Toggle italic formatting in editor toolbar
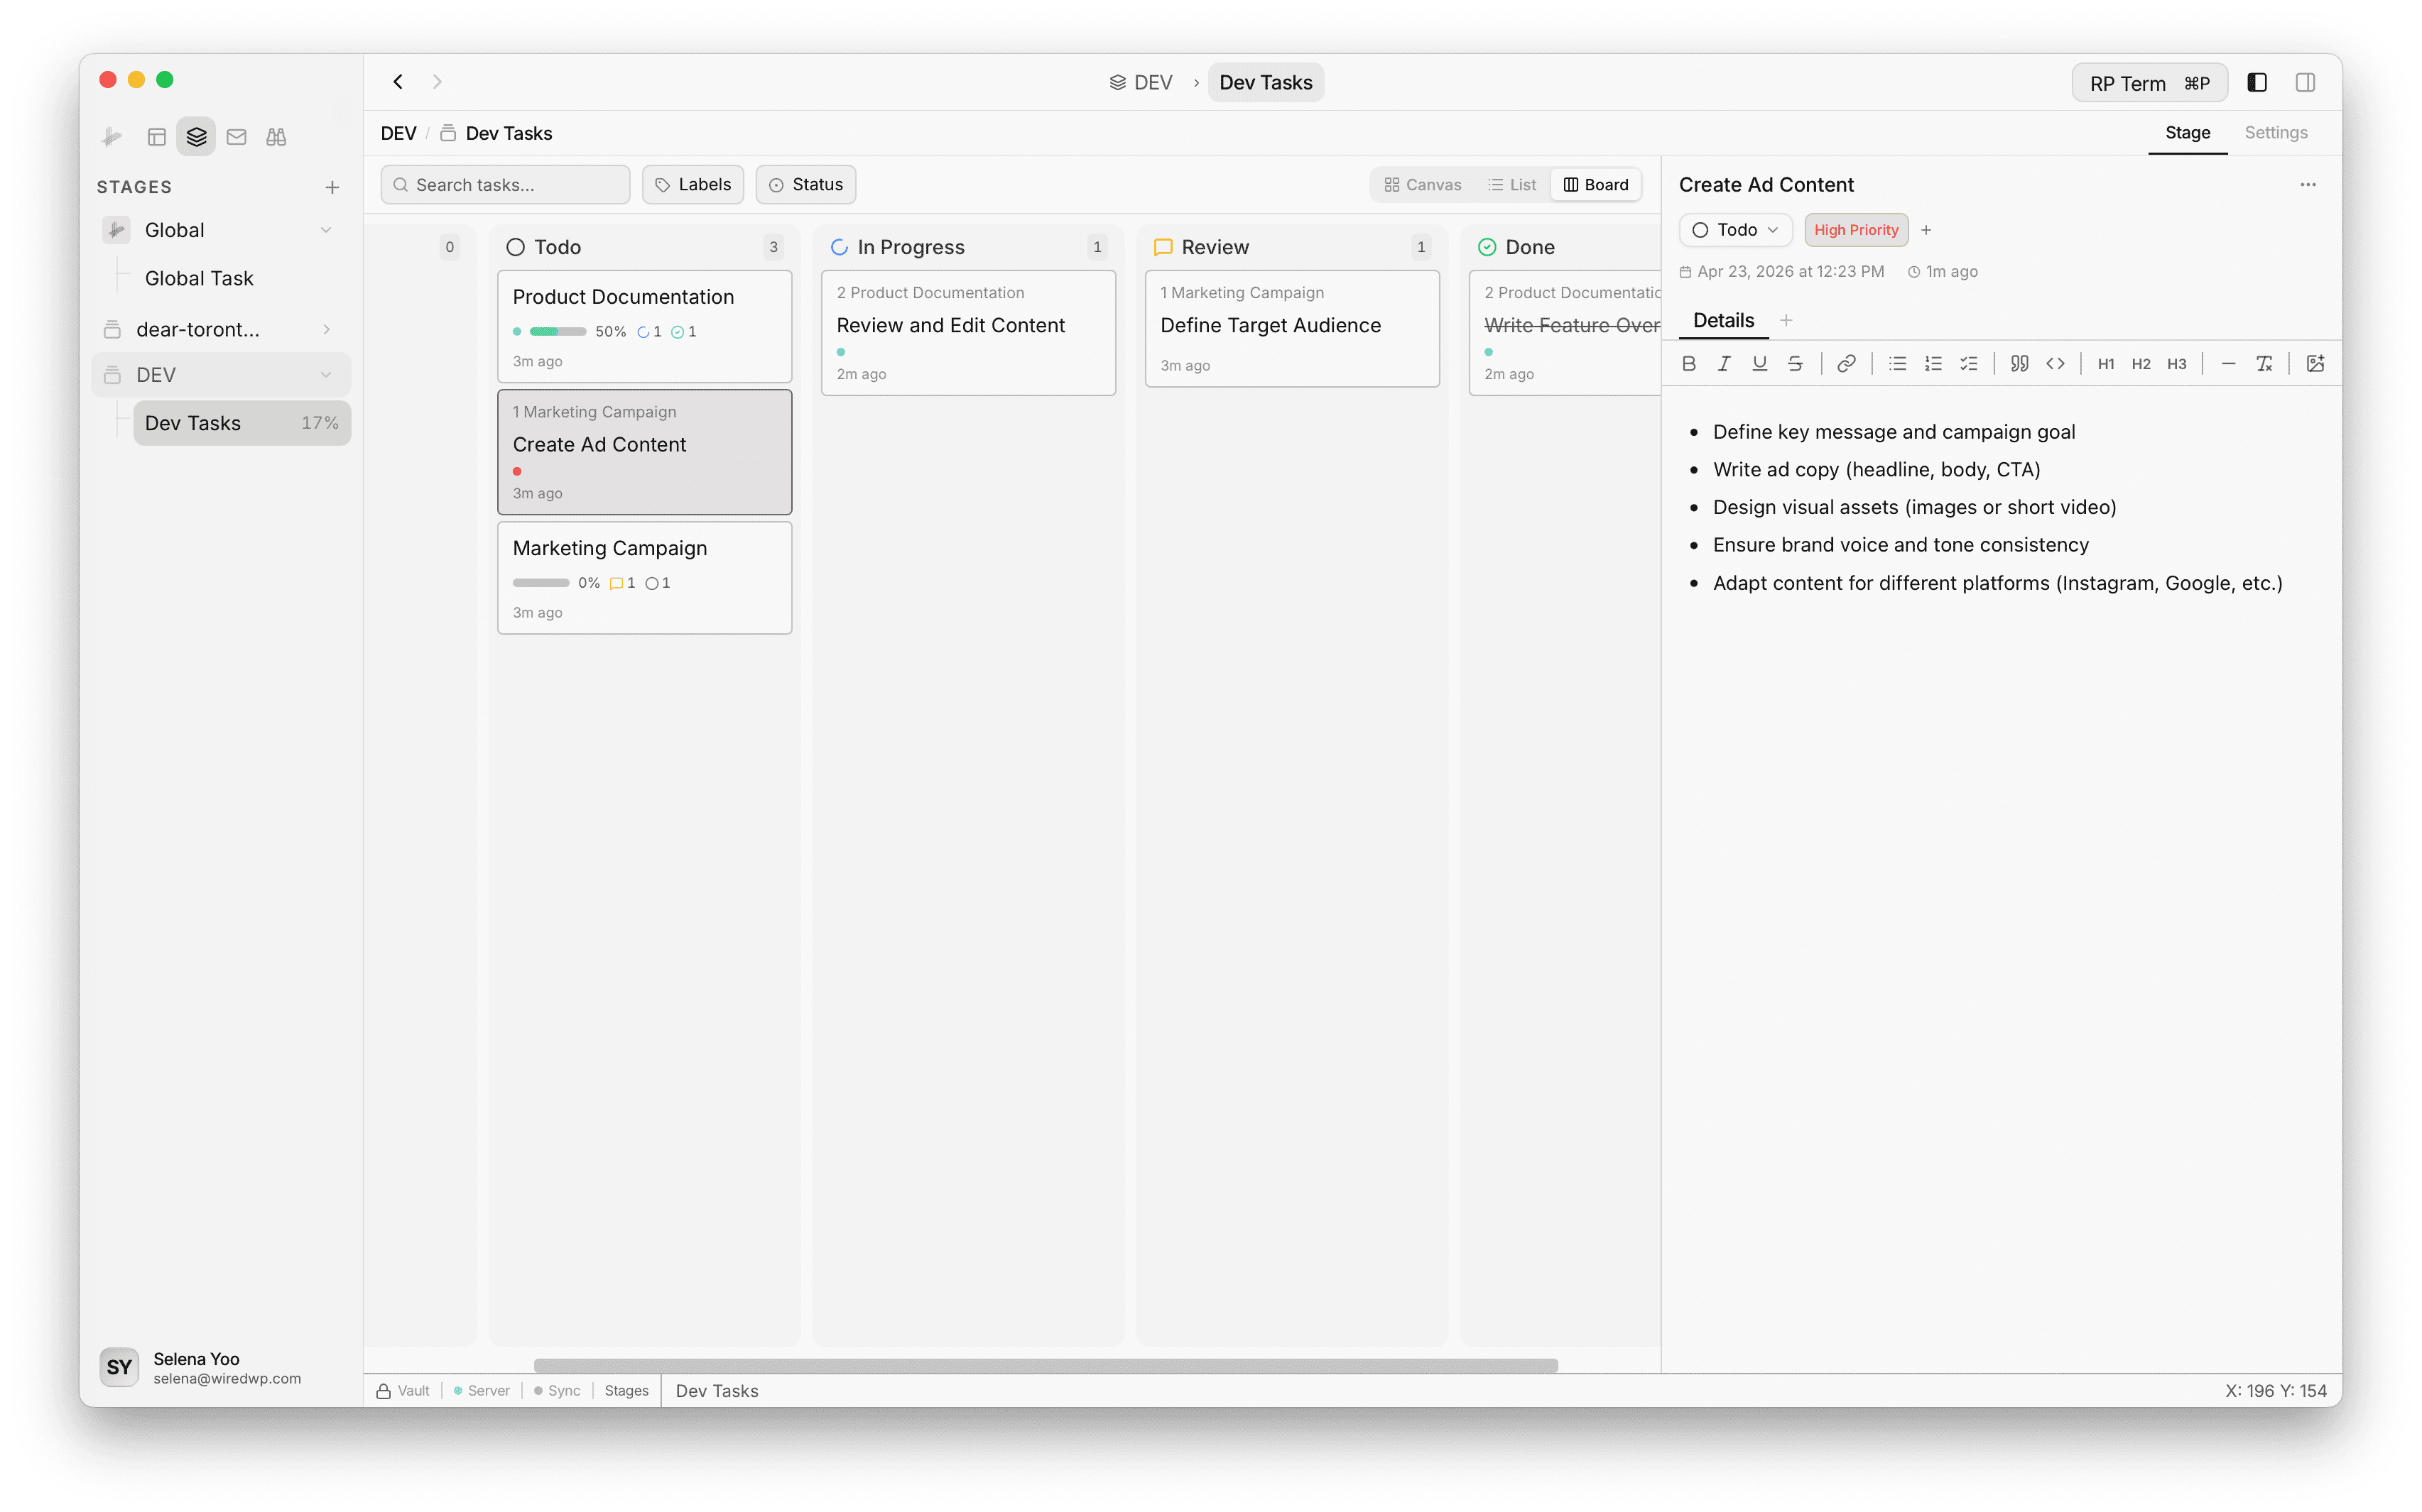The height and width of the screenshot is (1512, 2422). (x=1724, y=364)
